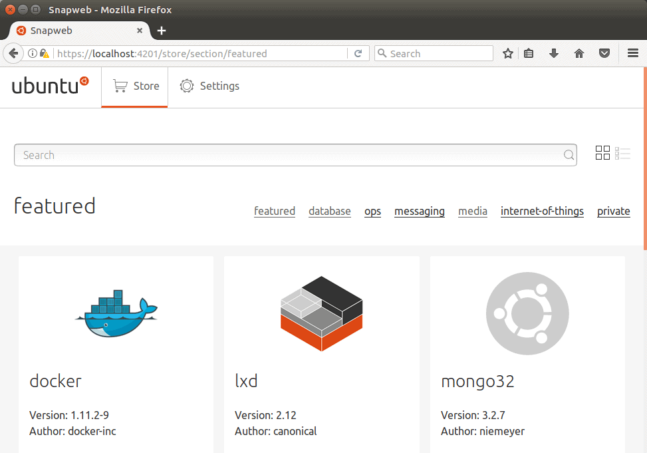Image resolution: width=647 pixels, height=453 pixels.
Task: Click the magnifier icon in Snapweb search
Action: [569, 155]
